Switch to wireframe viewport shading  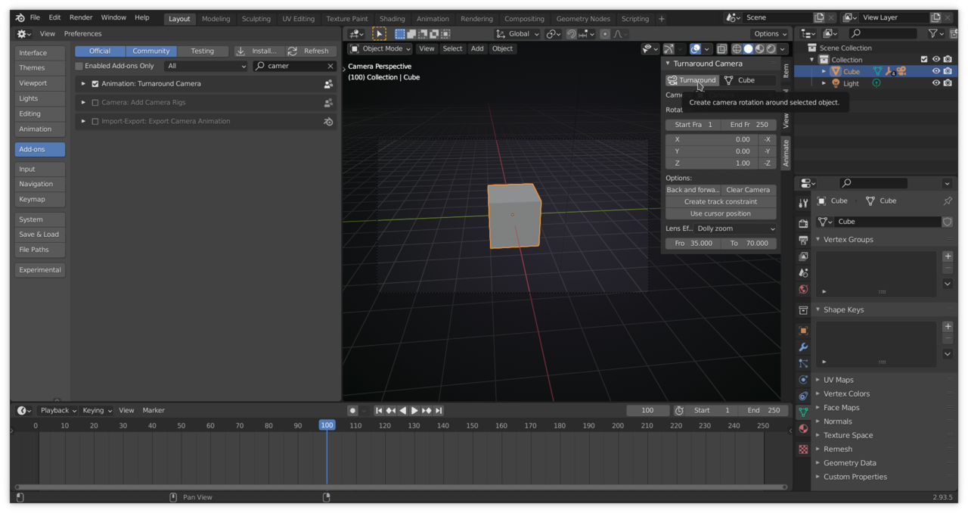click(737, 48)
